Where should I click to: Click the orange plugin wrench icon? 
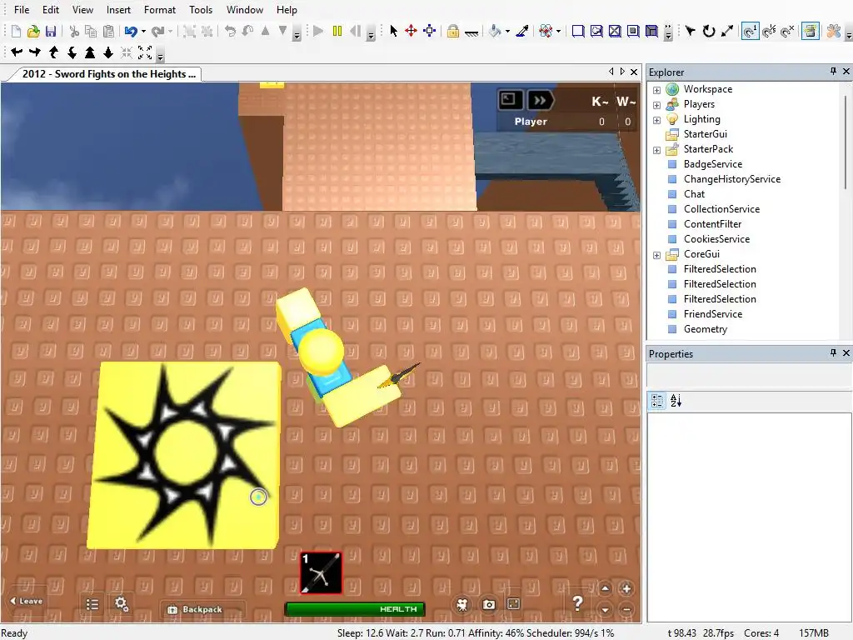pyautogui.click(x=833, y=31)
